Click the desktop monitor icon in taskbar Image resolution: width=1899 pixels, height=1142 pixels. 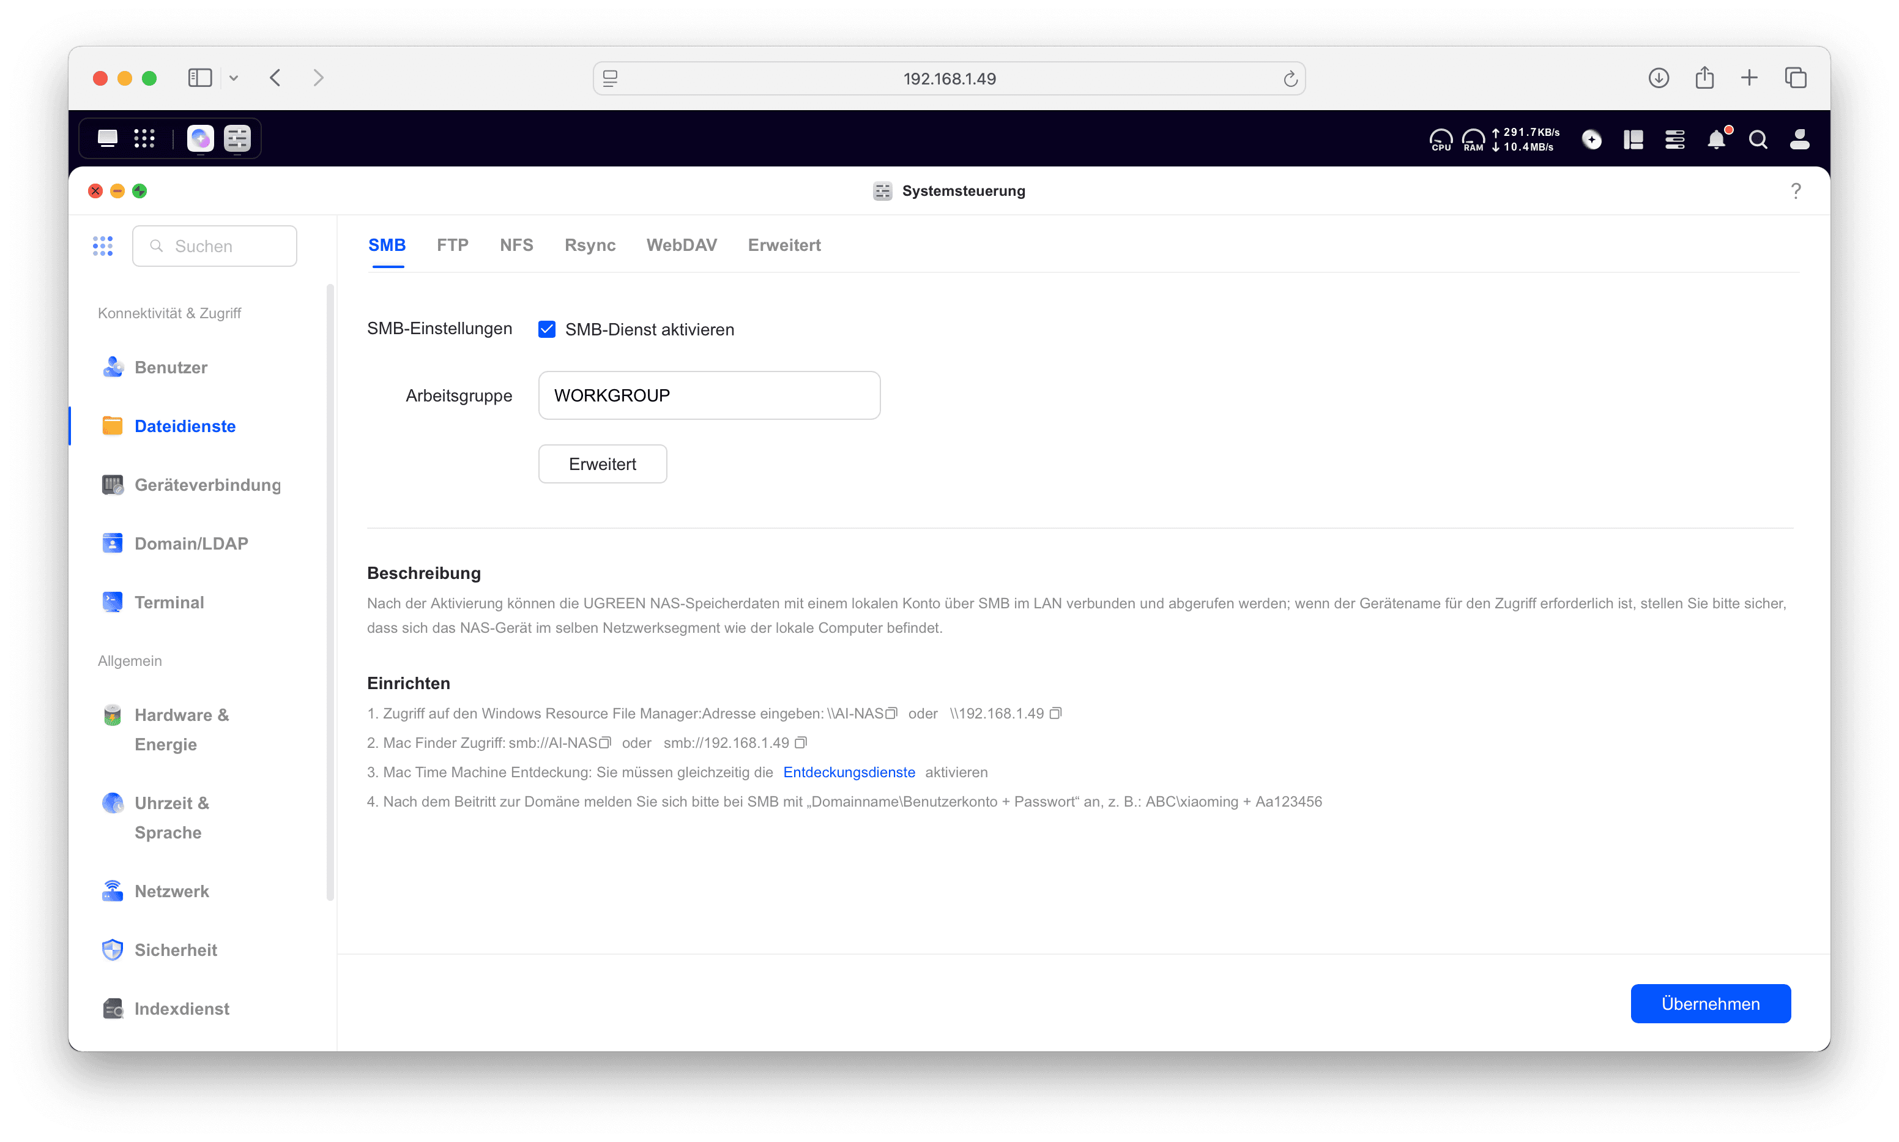pyautogui.click(x=108, y=138)
